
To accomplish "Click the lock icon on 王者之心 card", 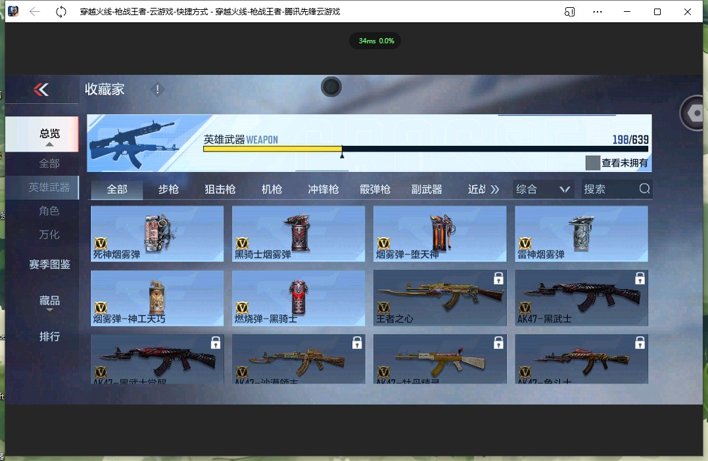I will click(x=498, y=278).
